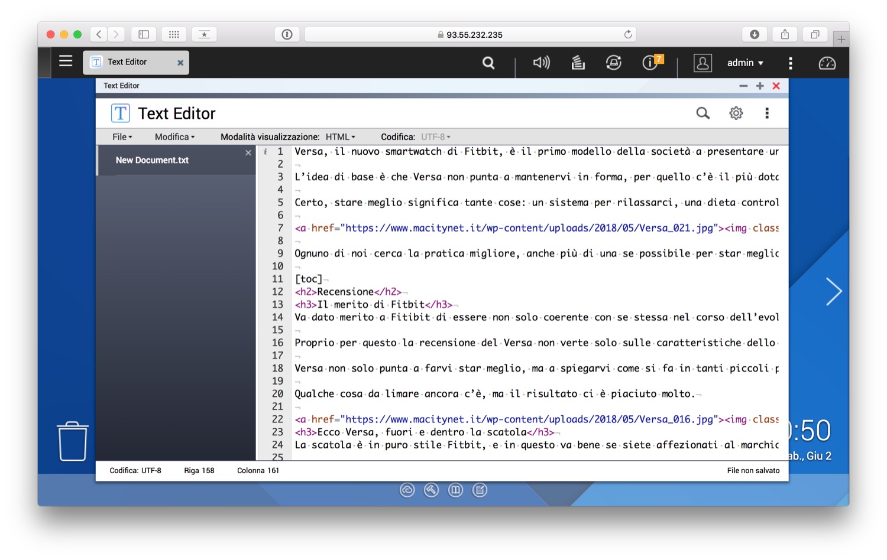Open the File menu
This screenshot has width=887, height=560.
click(122, 137)
